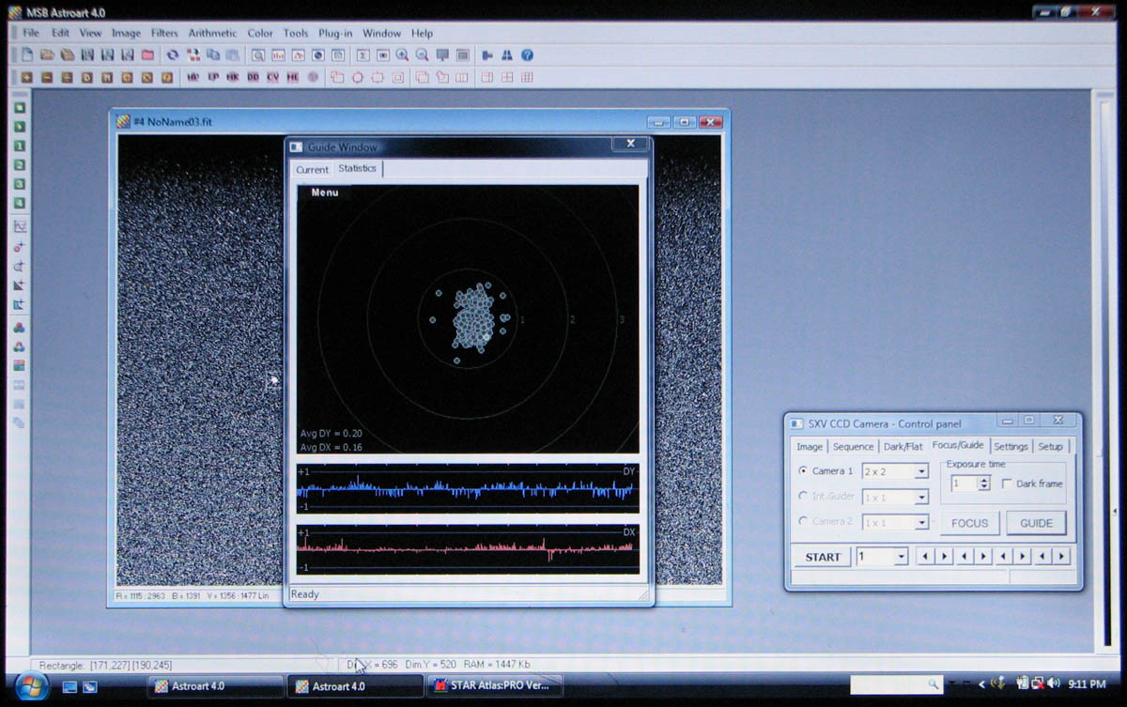Image resolution: width=1127 pixels, height=707 pixels.
Task: Click the binoculars find icon in toolbar
Action: pos(507,55)
